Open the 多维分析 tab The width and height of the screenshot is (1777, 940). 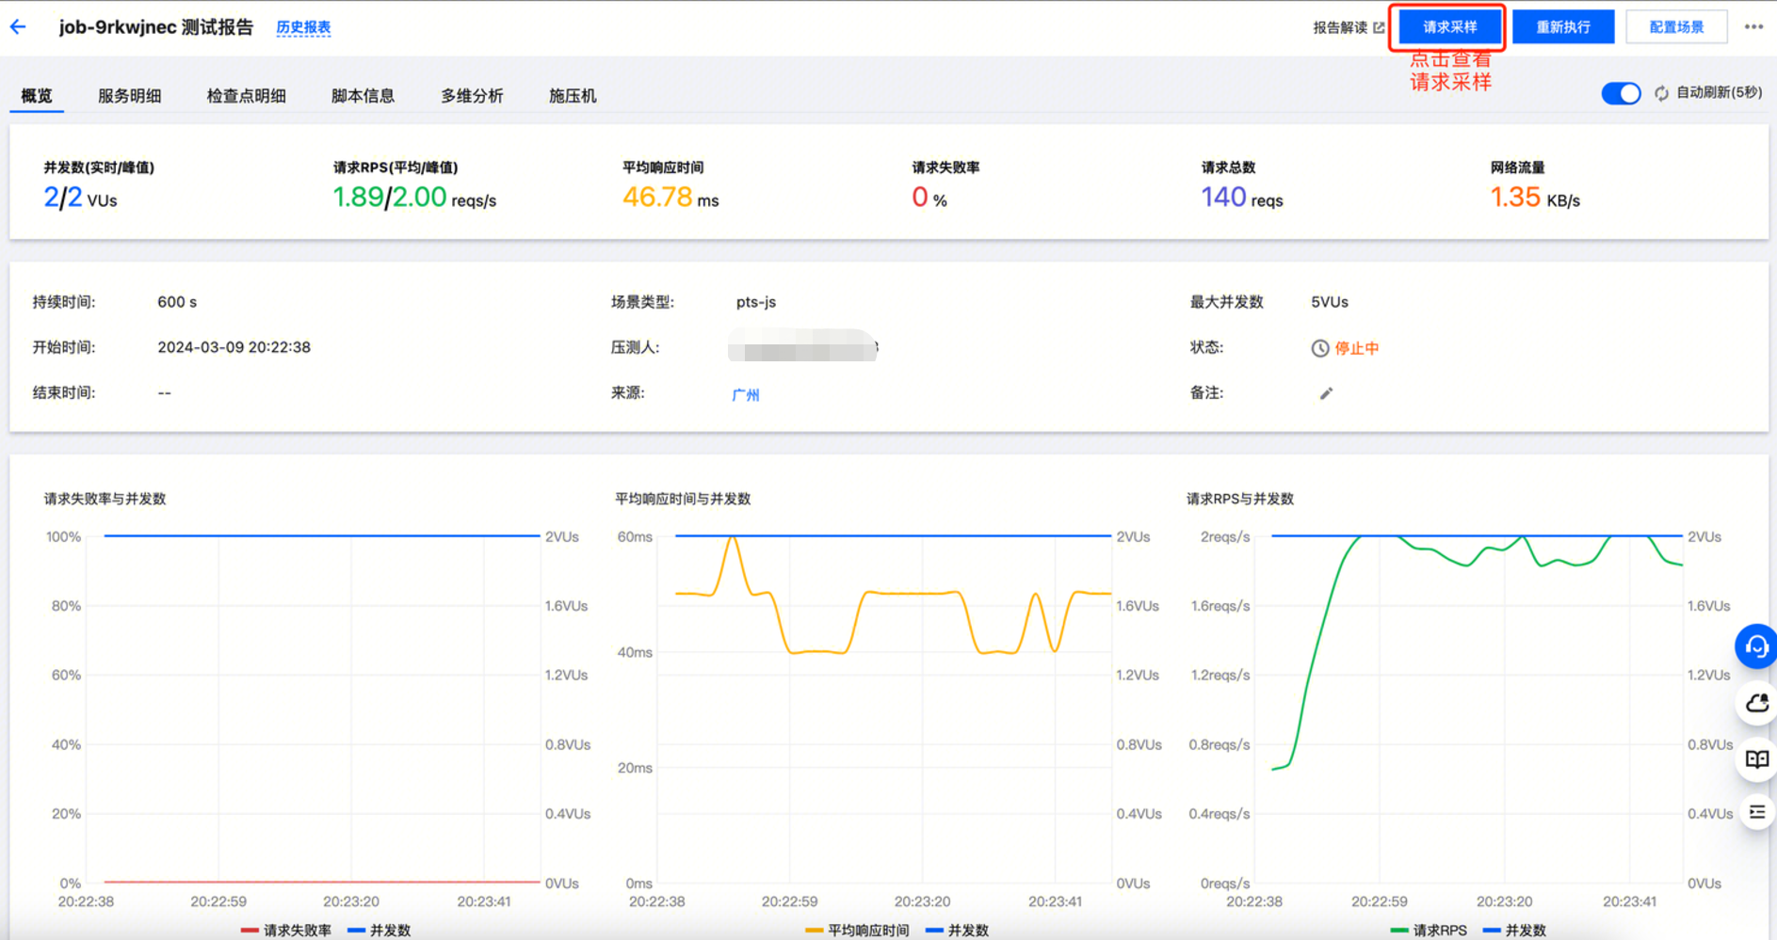click(472, 96)
